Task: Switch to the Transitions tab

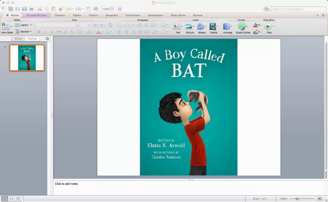Action: tap(133, 15)
